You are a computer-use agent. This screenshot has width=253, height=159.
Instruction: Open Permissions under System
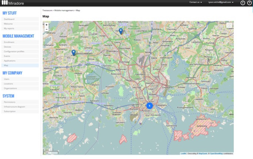[x=20, y=102]
